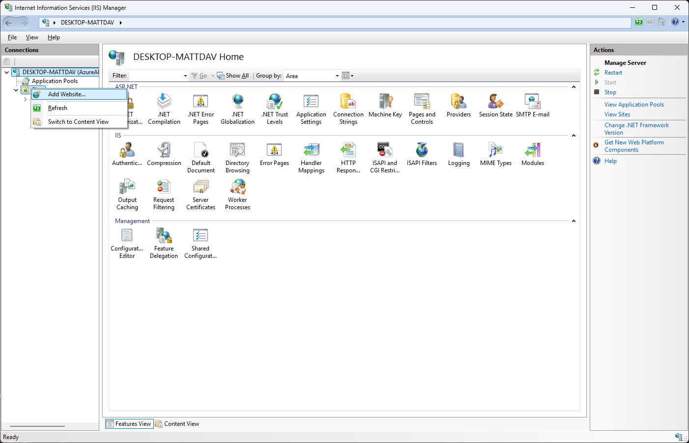
Task: Select Refresh in the context menu
Action: click(x=79, y=108)
